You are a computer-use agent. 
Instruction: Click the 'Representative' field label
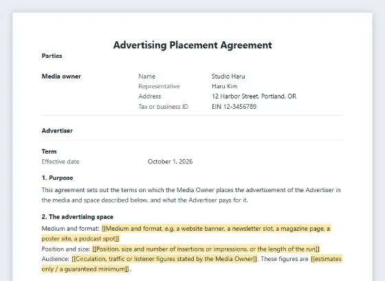tap(159, 86)
